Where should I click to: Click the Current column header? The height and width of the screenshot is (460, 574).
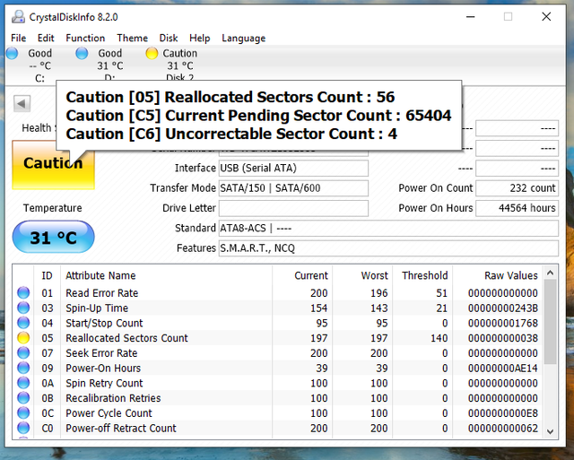point(302,275)
